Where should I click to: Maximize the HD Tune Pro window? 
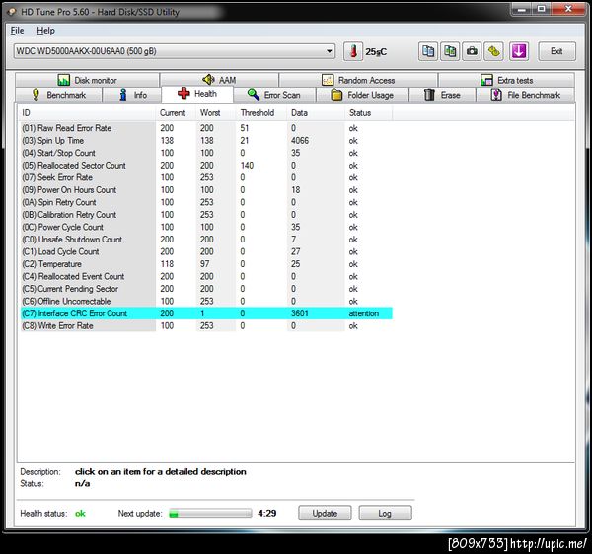(542, 9)
